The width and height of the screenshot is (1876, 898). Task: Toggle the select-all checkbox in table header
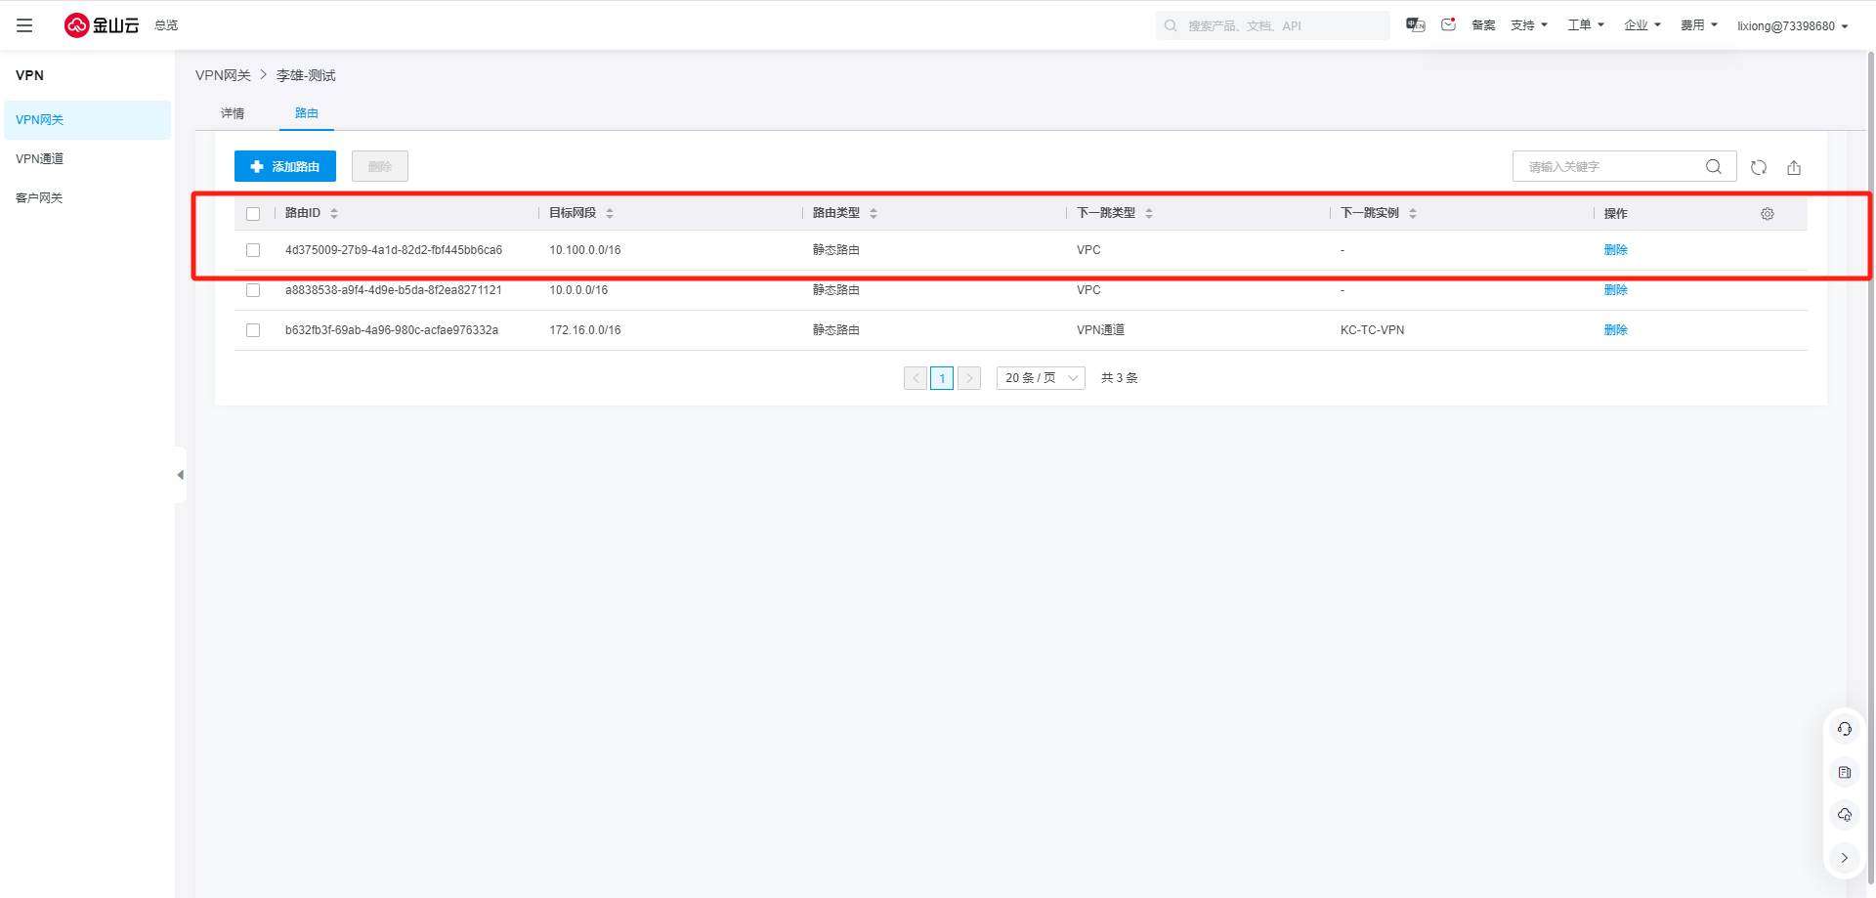tap(253, 214)
